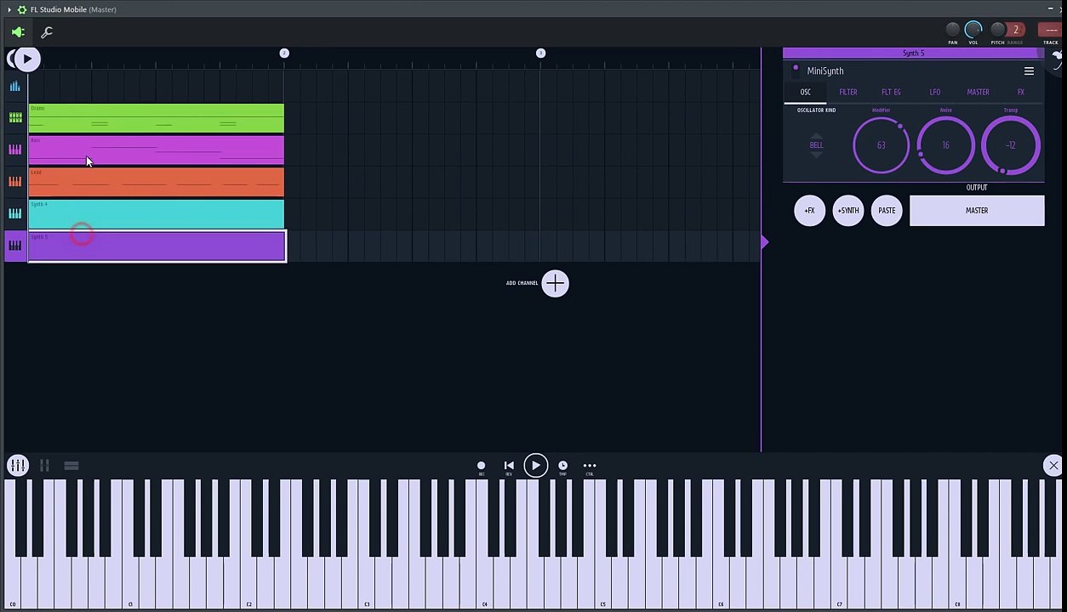Switch to the FX tab
This screenshot has height=612, width=1067.
(1021, 92)
